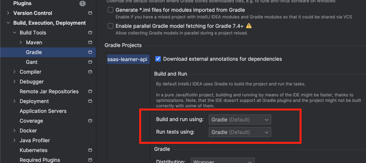Expand the Maven node
The height and width of the screenshot is (163, 366).
21,42
